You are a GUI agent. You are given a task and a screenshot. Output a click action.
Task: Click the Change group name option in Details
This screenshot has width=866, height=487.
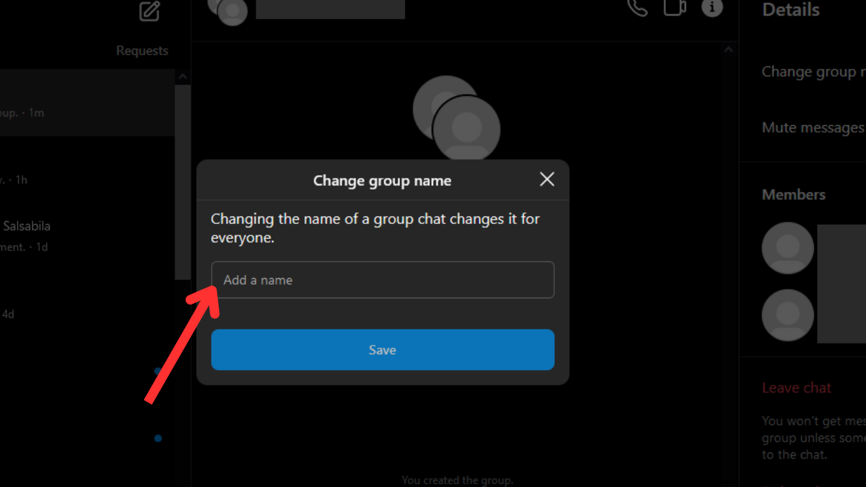point(813,72)
